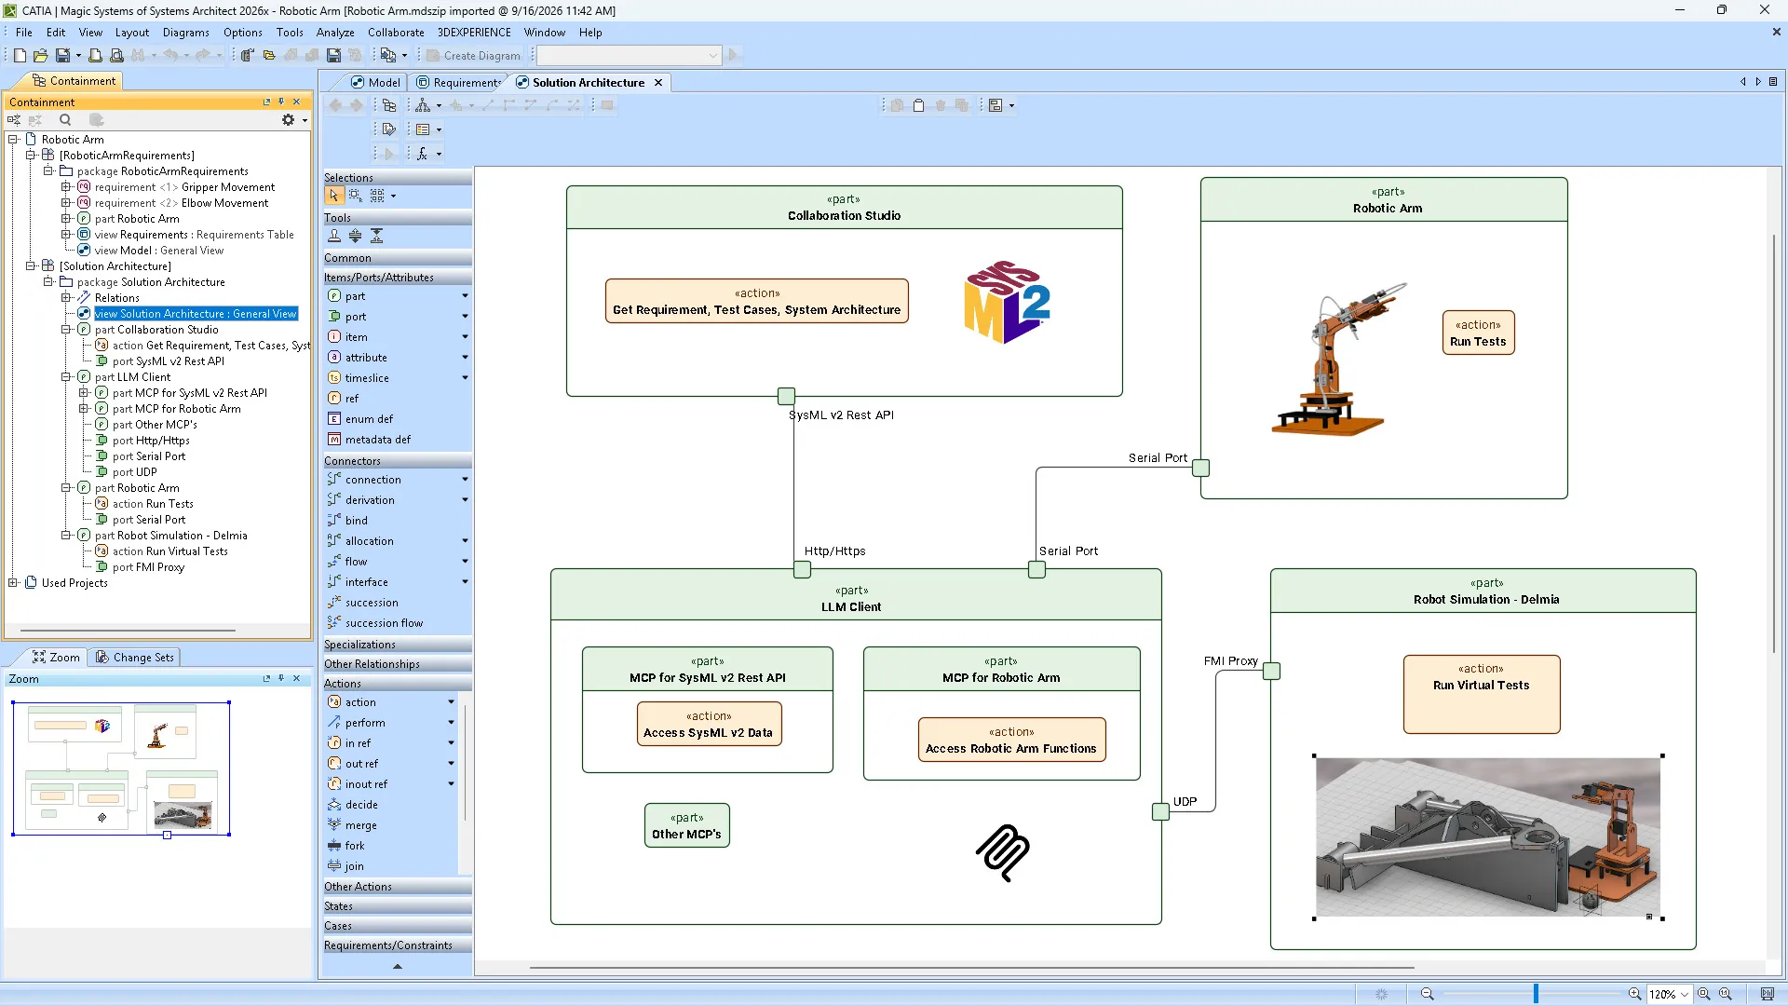Screen dimensions: 1788x1006
Task: Toggle floating mode of Containment panel
Action: click(x=266, y=102)
